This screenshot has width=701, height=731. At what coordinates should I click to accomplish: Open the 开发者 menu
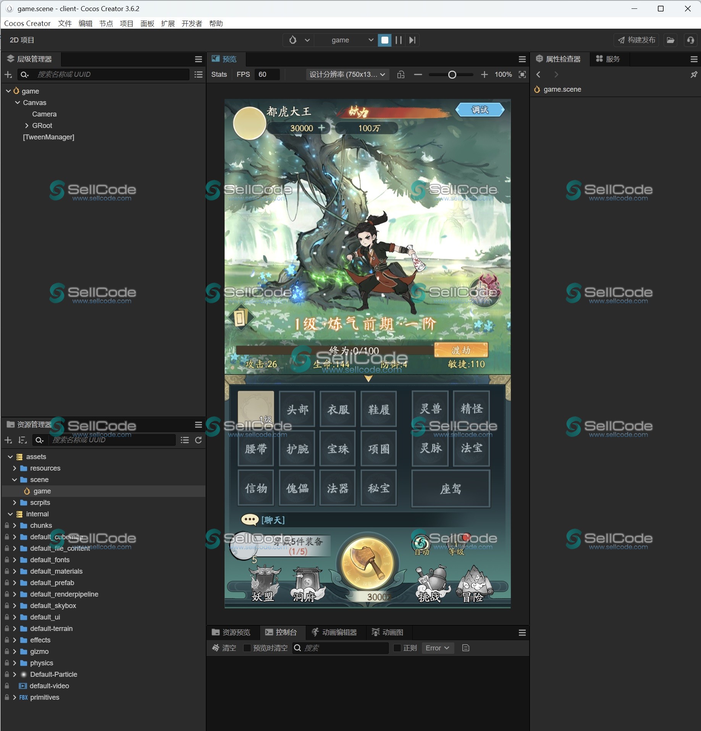coord(192,24)
